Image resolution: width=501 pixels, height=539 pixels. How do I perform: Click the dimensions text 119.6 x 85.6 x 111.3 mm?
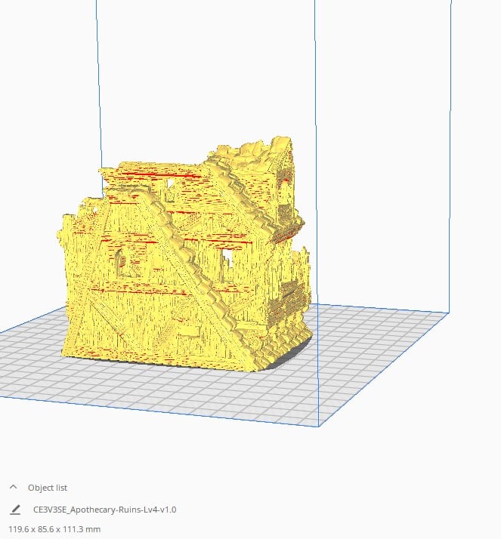pyautogui.click(x=54, y=529)
